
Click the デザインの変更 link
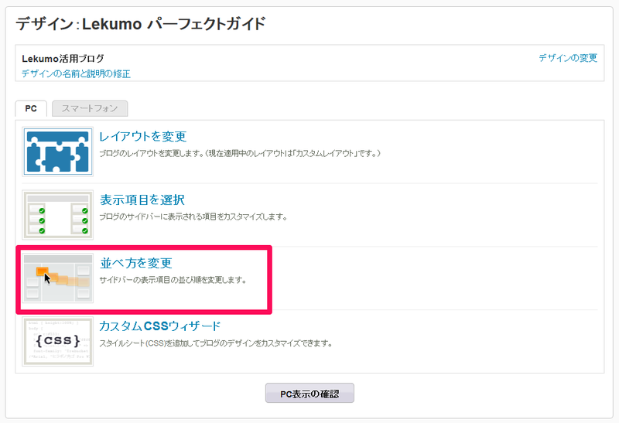coord(568,58)
